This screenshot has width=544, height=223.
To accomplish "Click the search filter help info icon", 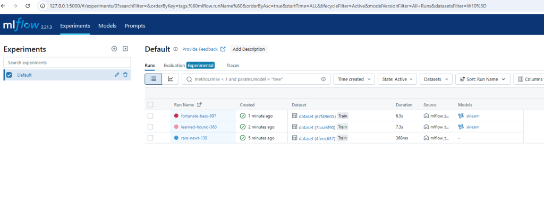I will (x=323, y=79).
